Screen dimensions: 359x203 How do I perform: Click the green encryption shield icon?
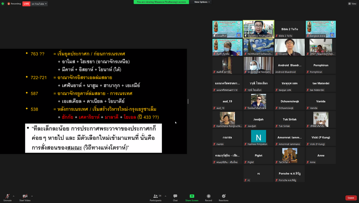[x=3, y=4]
